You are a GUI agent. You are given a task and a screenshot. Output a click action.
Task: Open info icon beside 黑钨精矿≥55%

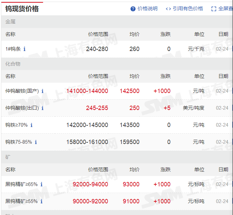[41, 201]
